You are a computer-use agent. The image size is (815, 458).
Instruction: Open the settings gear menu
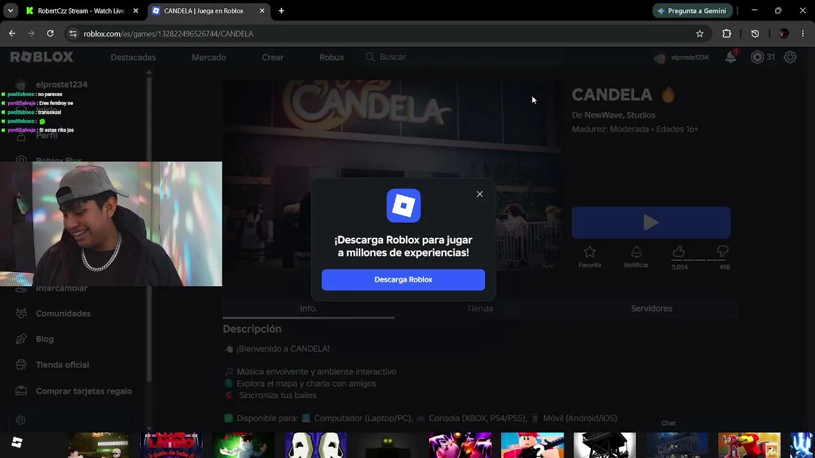790,57
